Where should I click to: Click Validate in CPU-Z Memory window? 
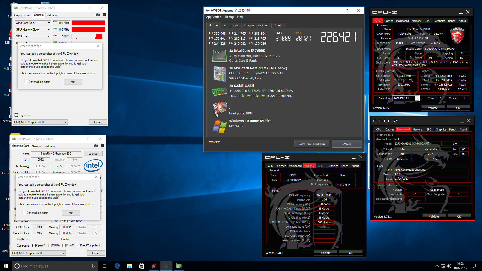click(326, 253)
